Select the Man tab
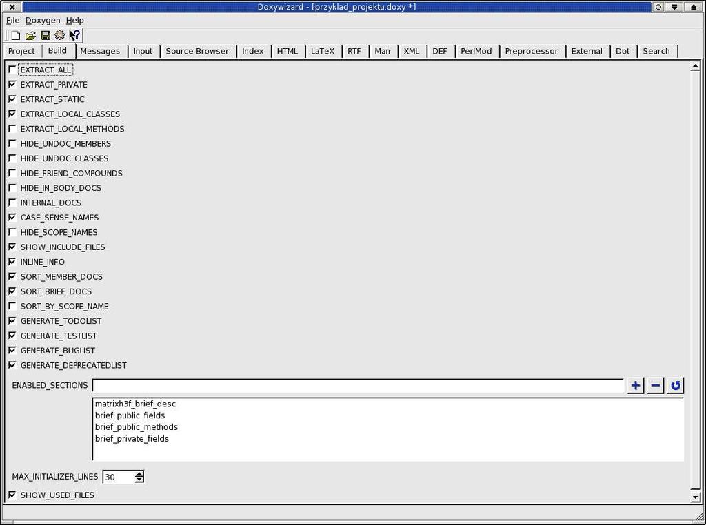The image size is (706, 525). coord(382,51)
